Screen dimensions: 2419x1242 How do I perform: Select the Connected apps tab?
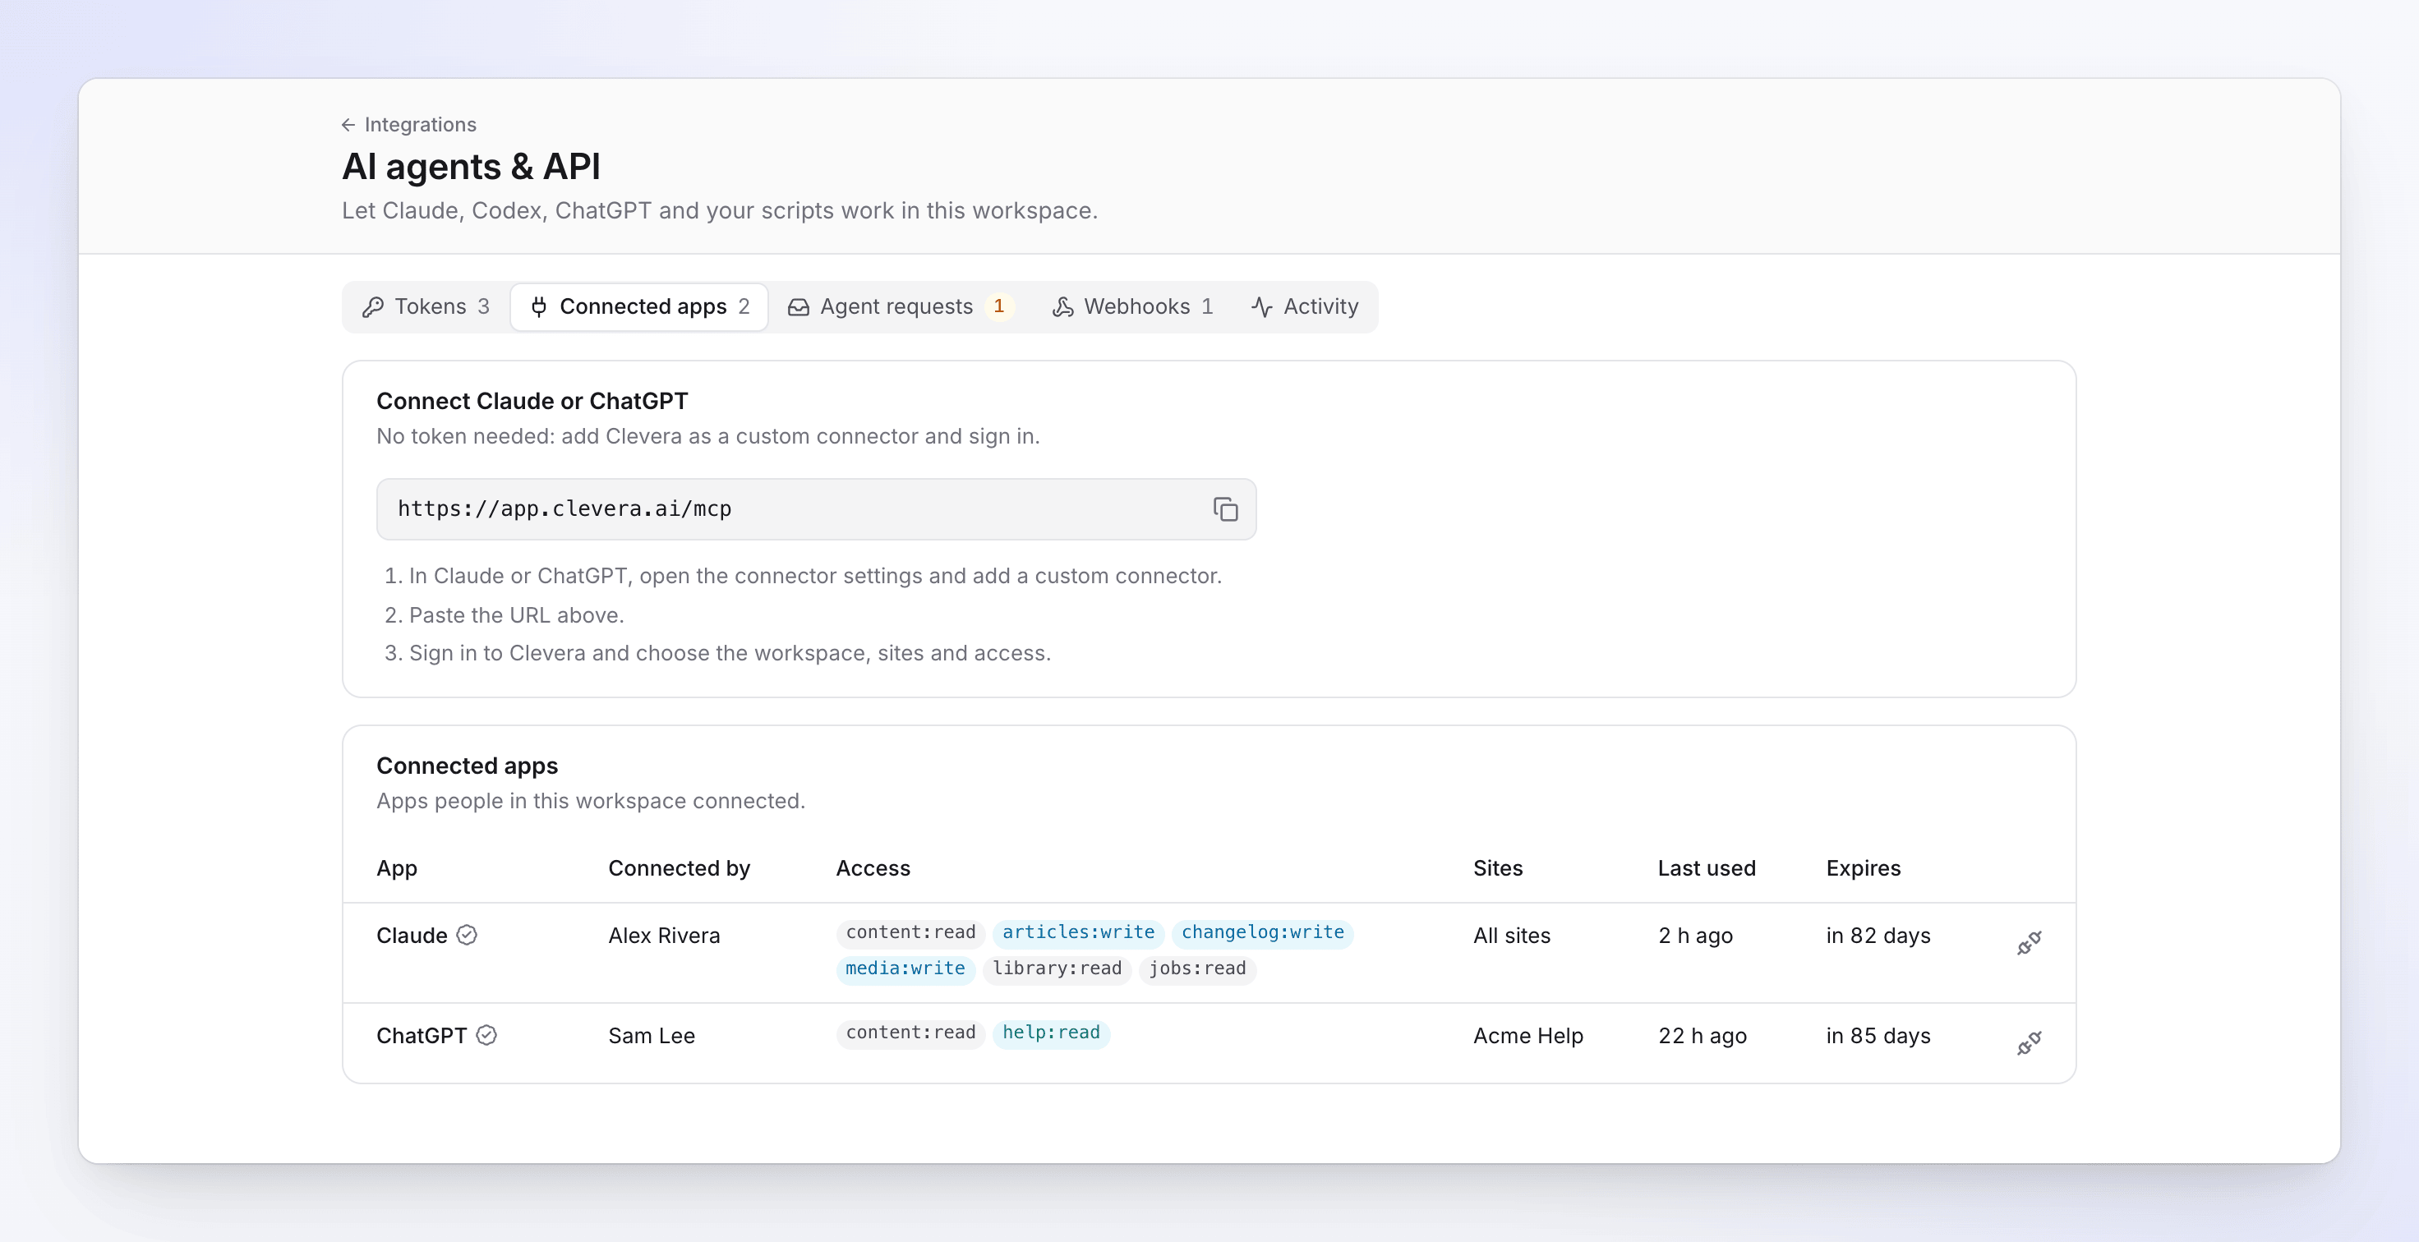pyautogui.click(x=639, y=306)
